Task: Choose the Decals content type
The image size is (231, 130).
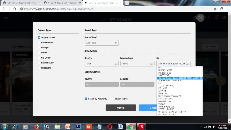Action: tap(39, 53)
